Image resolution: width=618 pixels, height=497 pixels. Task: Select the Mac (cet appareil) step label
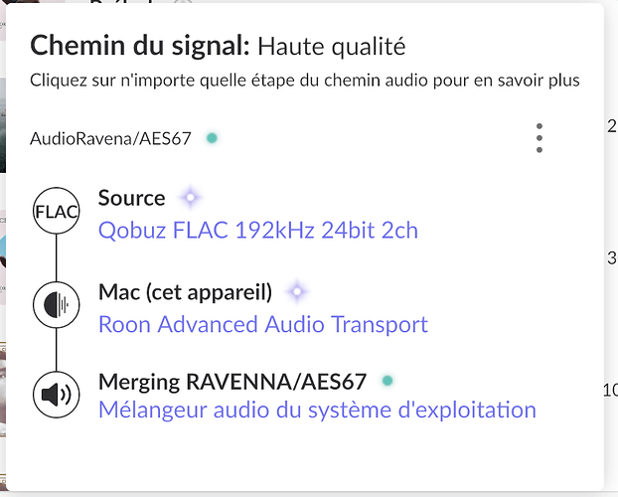point(185,292)
